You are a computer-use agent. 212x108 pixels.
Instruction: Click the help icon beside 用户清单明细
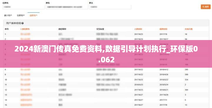[x=23, y=23]
